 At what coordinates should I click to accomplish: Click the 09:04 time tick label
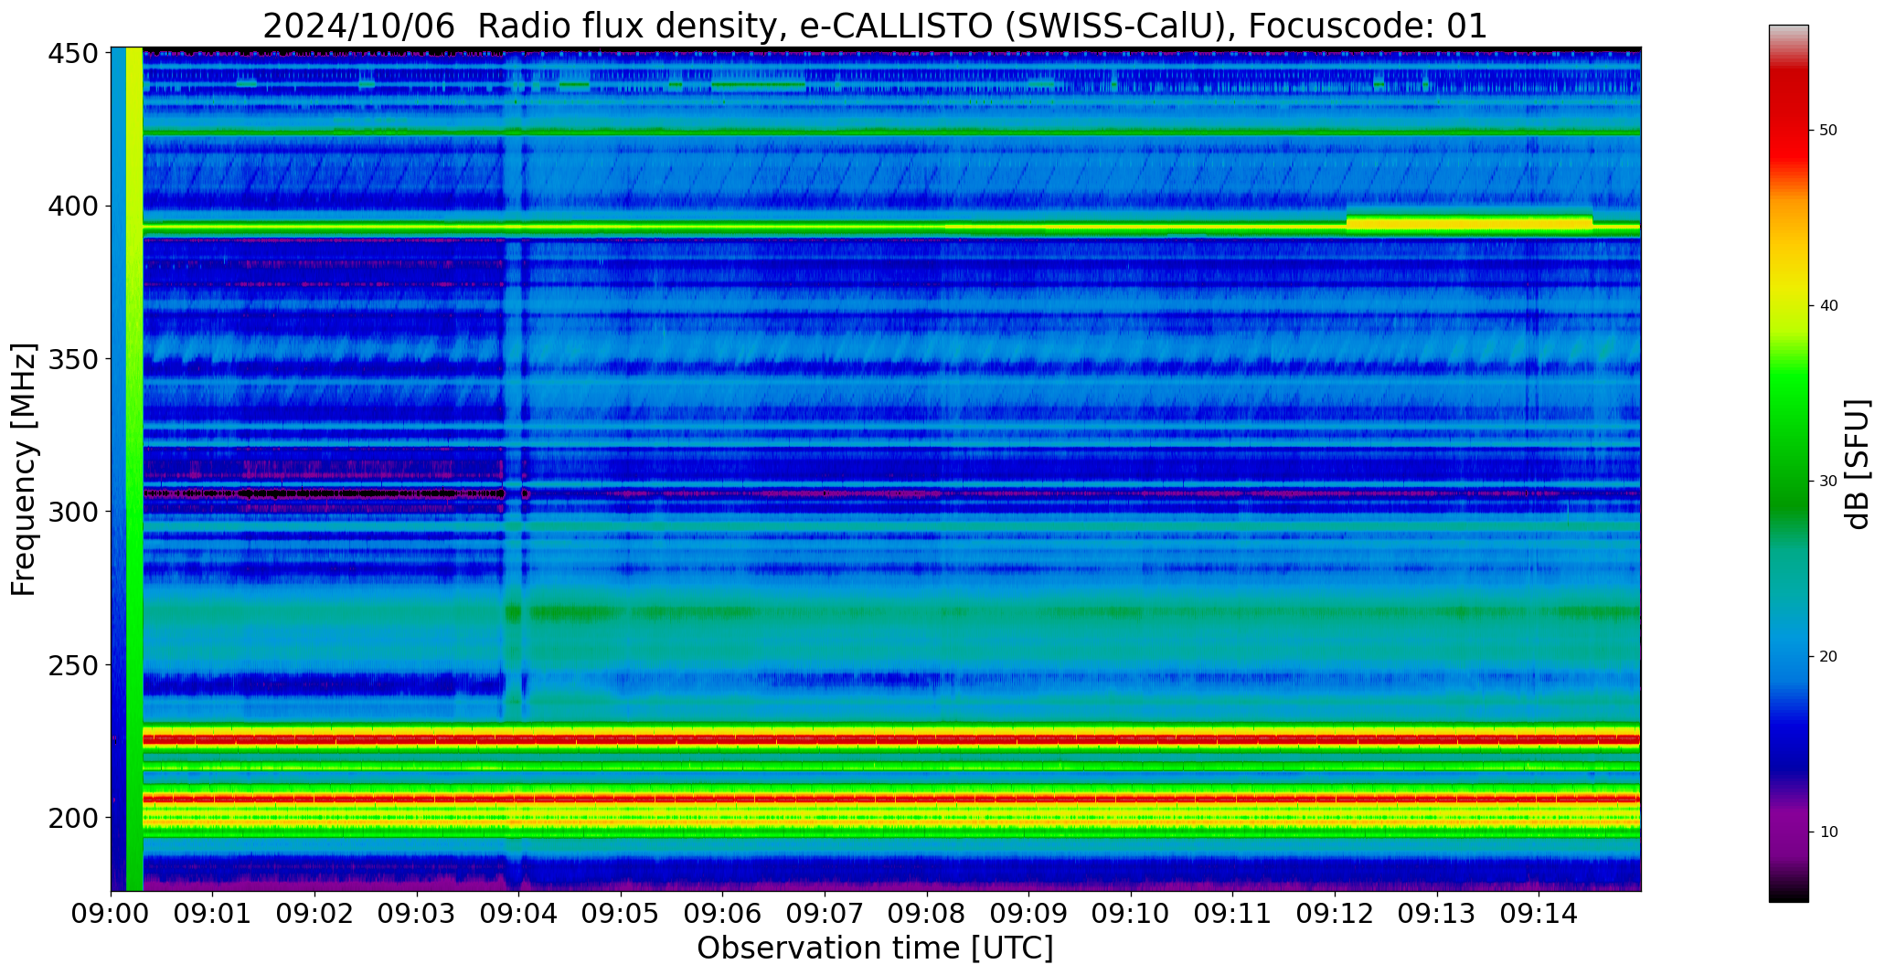(x=519, y=914)
